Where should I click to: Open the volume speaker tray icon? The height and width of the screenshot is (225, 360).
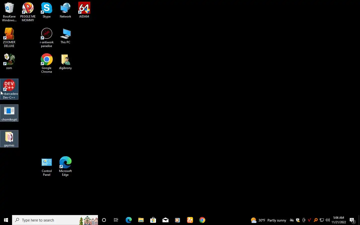327,220
